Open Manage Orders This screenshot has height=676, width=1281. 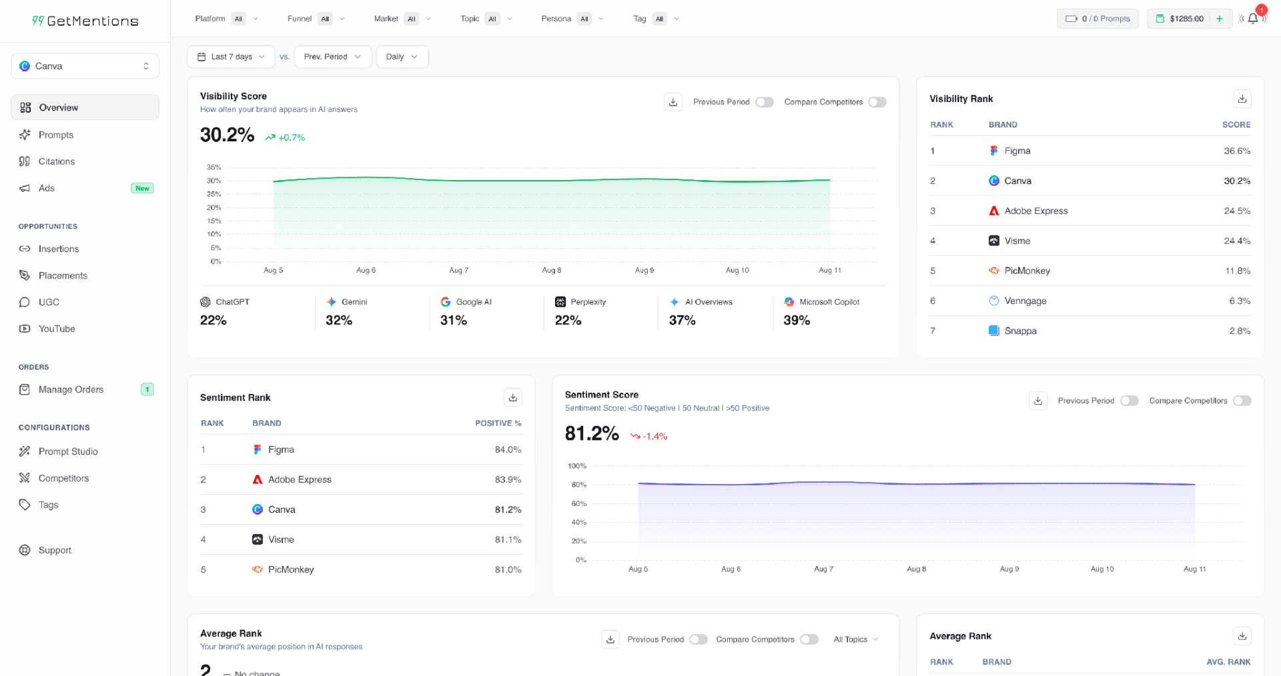coord(85,389)
